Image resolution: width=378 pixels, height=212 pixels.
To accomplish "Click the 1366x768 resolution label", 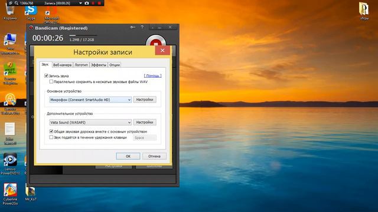I will pyautogui.click(x=27, y=3).
